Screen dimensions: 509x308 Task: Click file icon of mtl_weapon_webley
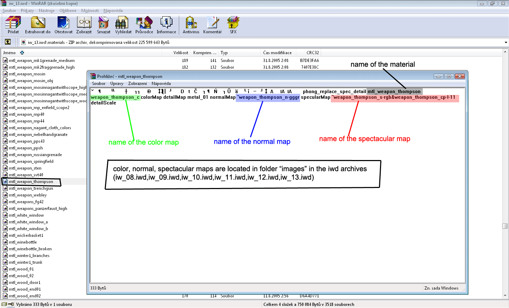pyautogui.click(x=5, y=195)
